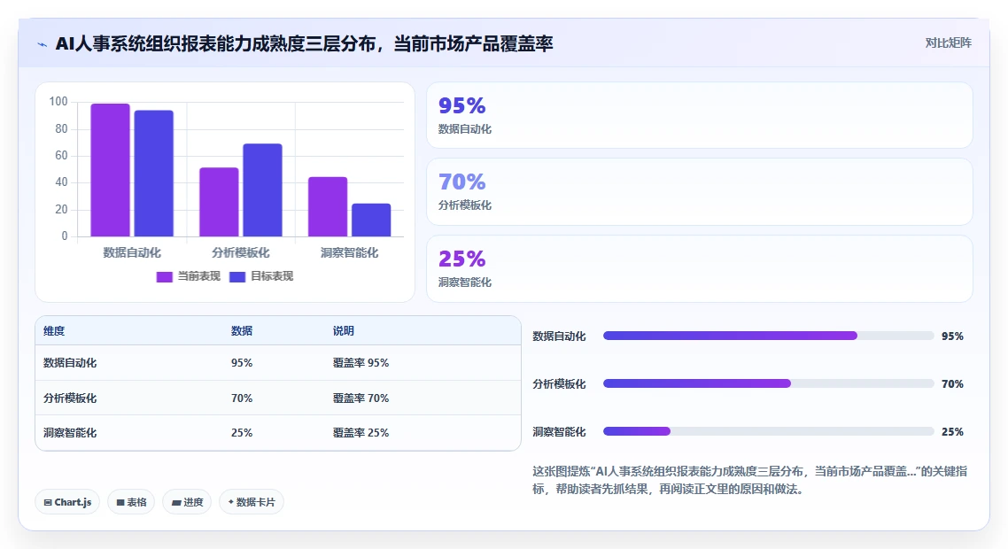Click the 分析模板化 label on the chart axis
Viewport: 1008px width, 549px height.
click(x=240, y=252)
